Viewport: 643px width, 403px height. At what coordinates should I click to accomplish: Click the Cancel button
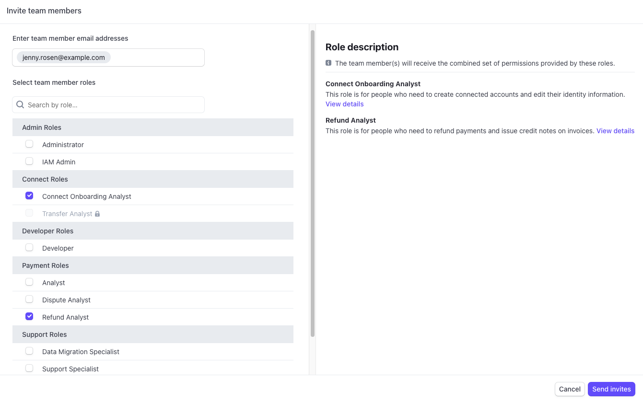570,389
